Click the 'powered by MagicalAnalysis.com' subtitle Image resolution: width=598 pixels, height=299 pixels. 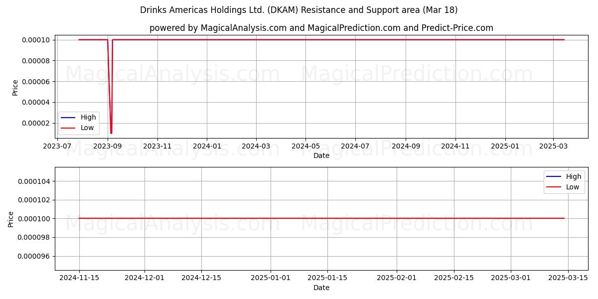tap(321, 28)
